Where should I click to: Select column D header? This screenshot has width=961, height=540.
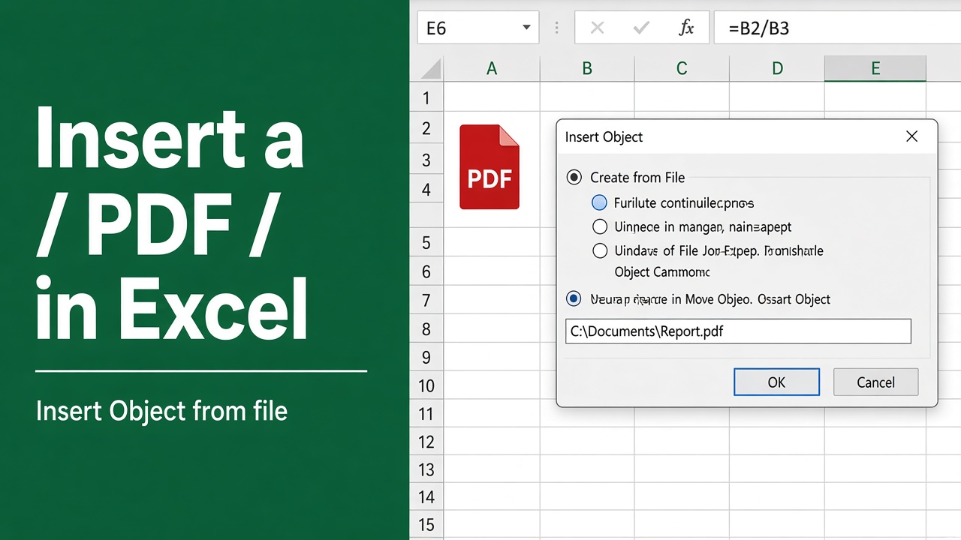[x=777, y=69]
